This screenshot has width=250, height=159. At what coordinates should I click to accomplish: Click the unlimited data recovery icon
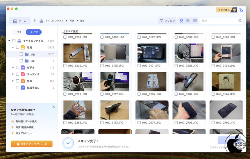point(12,121)
